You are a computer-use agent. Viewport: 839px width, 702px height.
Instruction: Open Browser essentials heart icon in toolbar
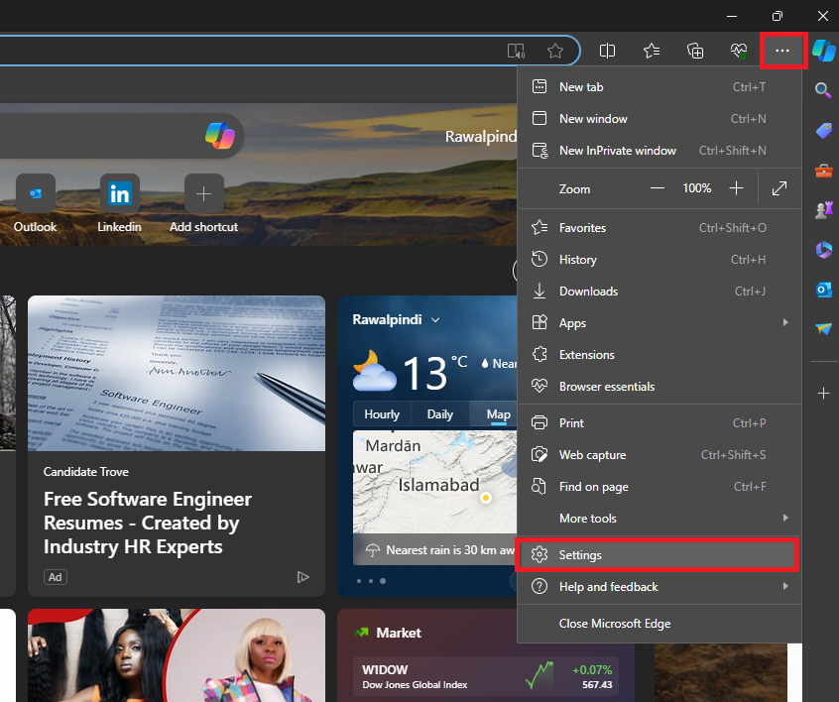(738, 51)
